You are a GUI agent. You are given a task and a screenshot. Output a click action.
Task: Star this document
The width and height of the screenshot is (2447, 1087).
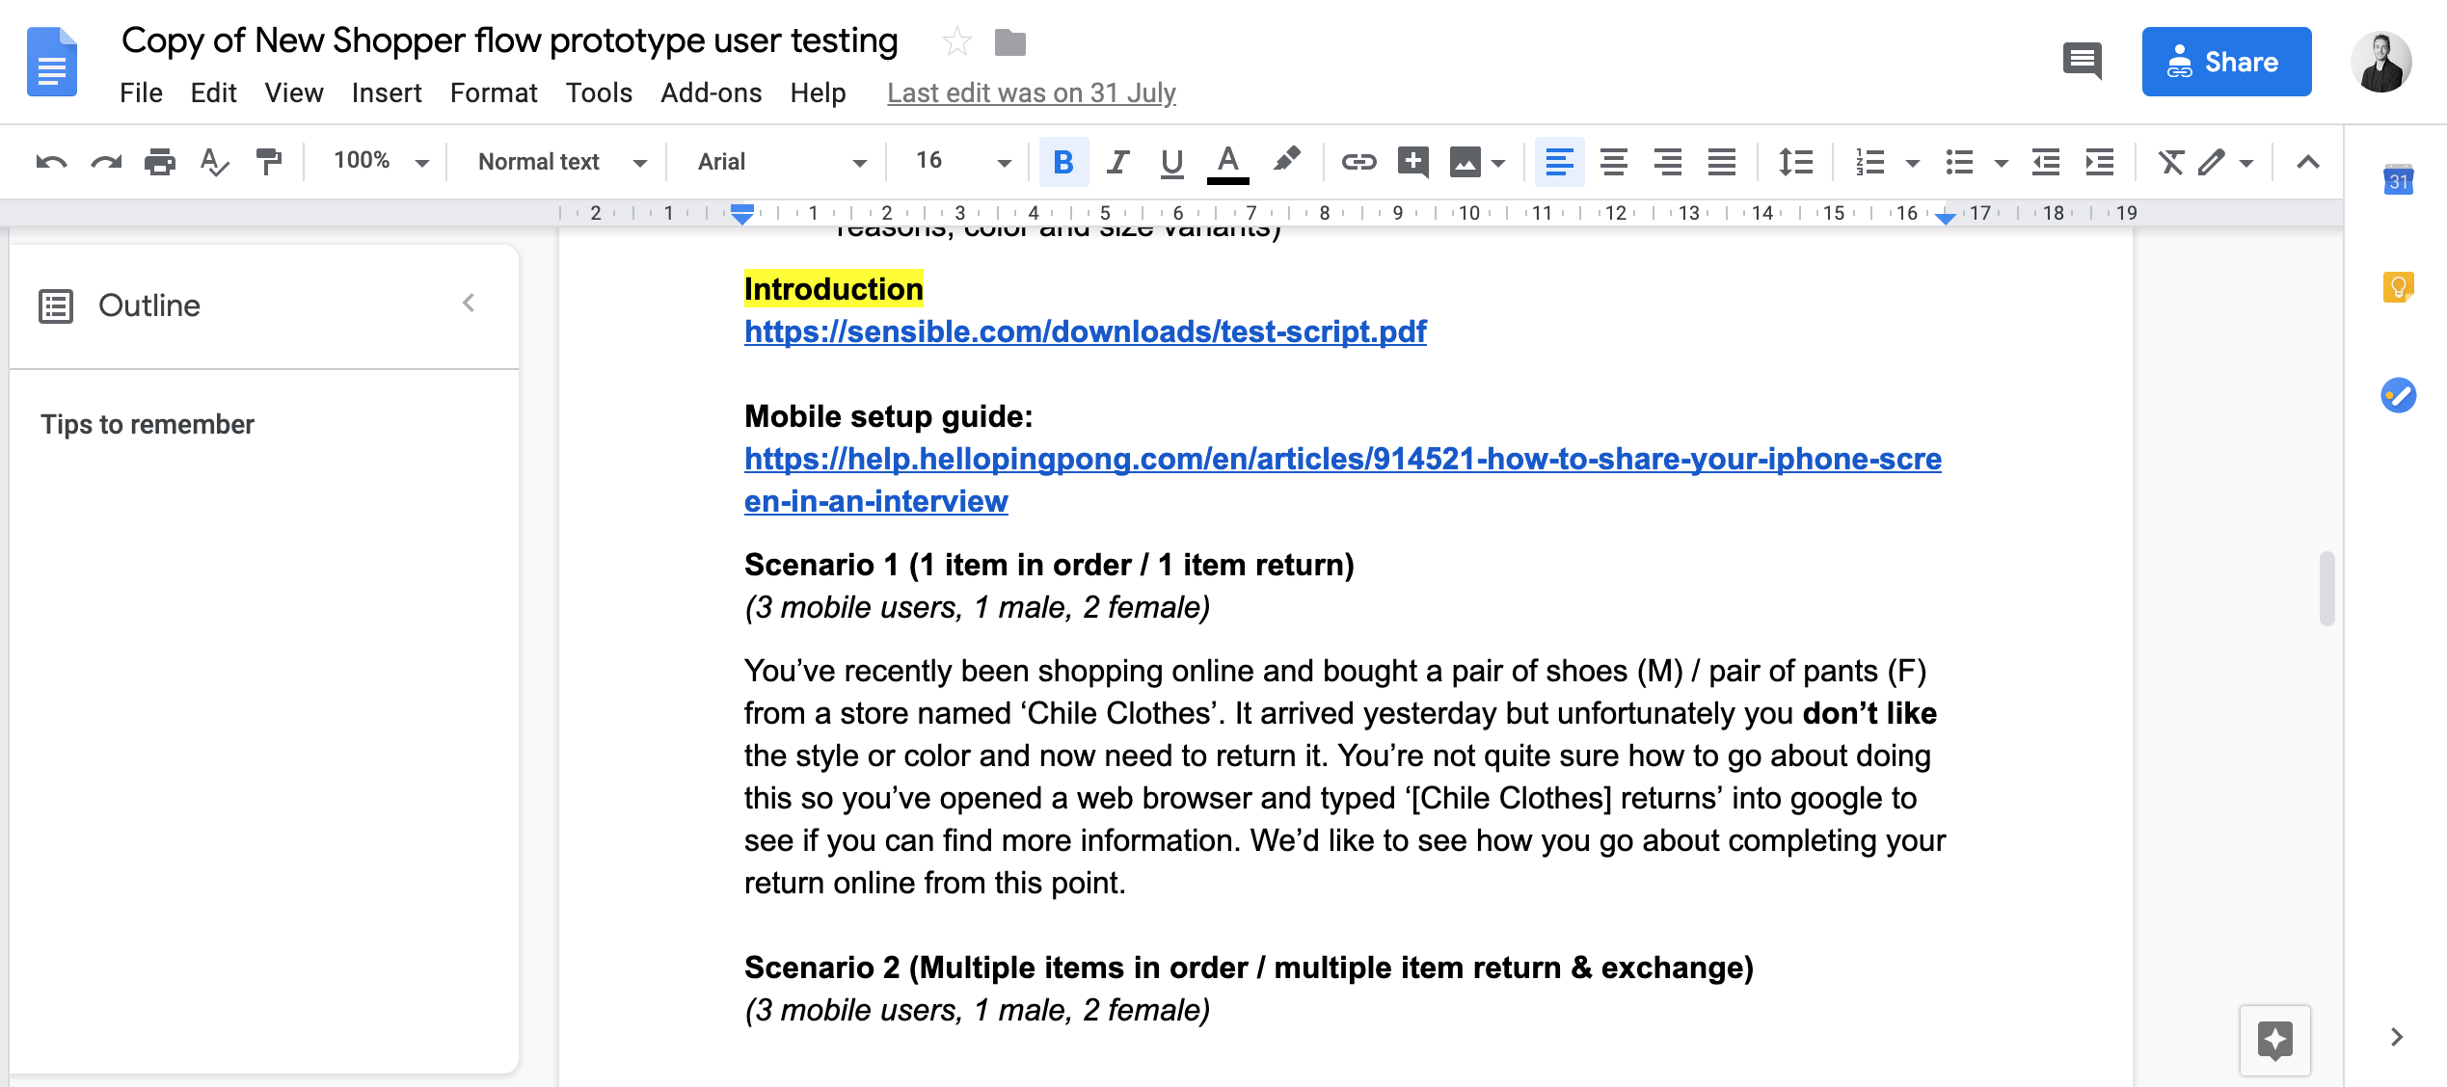[956, 41]
